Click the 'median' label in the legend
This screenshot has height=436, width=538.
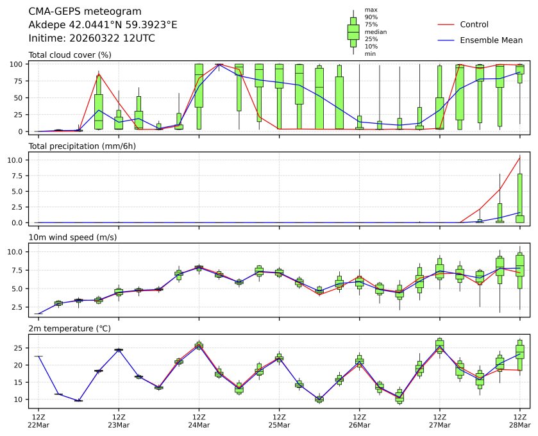[376, 31]
